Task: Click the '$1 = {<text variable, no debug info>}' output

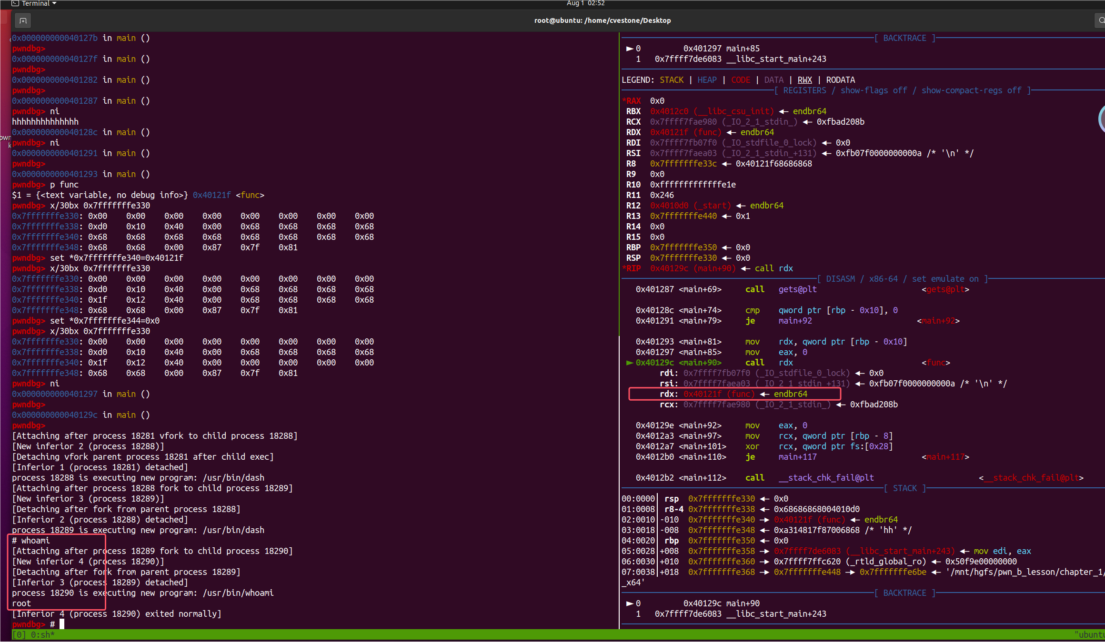Action: (138, 195)
